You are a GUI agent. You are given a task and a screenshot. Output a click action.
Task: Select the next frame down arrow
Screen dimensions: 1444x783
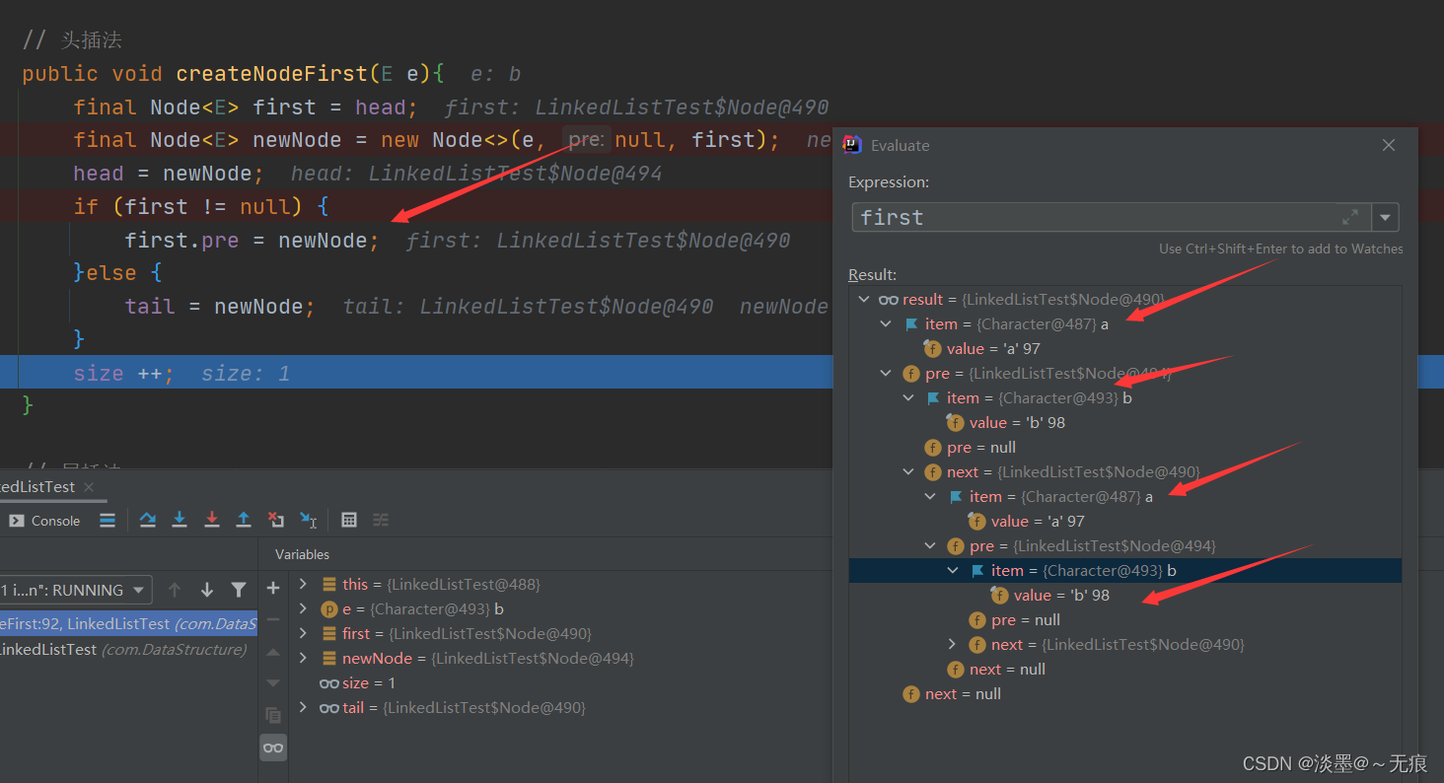point(207,590)
